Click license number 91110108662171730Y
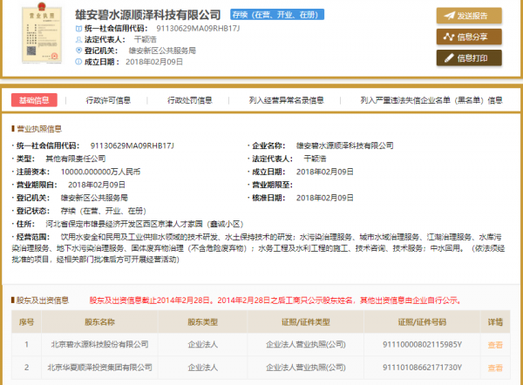This screenshot has height=385, width=523. click(x=422, y=368)
